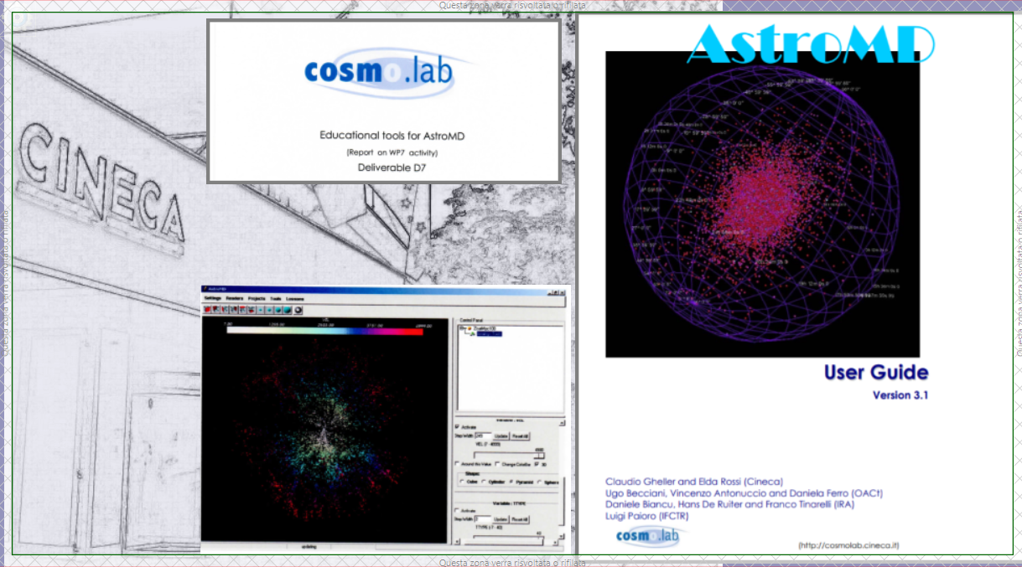1022x567 pixels.
Task: Select the Sphere shape radio button
Action: coord(539,482)
